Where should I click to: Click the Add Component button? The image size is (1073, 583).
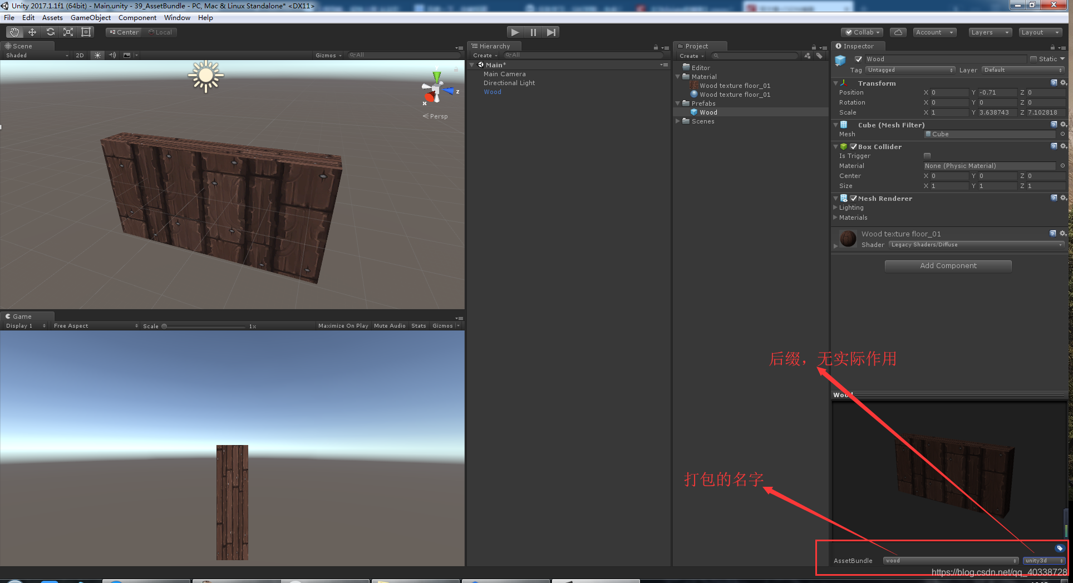click(x=948, y=265)
